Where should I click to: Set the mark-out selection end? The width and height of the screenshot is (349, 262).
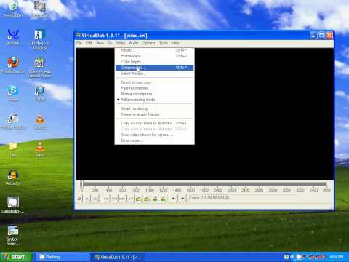pos(182,199)
